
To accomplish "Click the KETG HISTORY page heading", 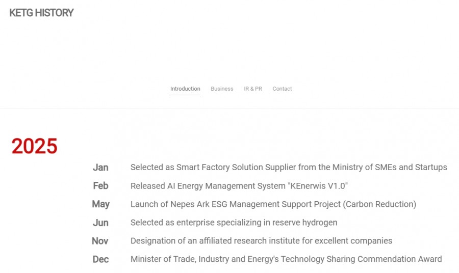I will click(x=41, y=13).
